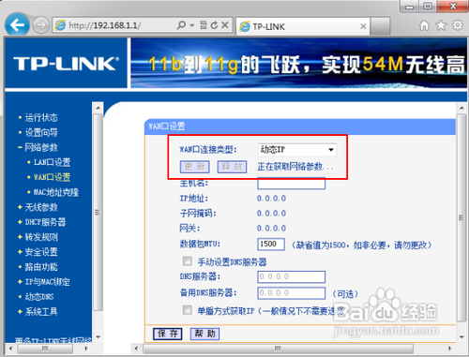Click status text 正在获取网络参数

pos(295,167)
